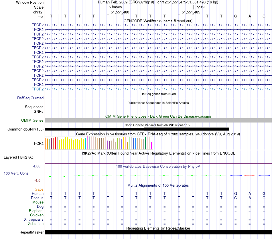Click the -4.5 PhyloP minimum value
The height and width of the screenshot is (239, 272).
(x=37, y=181)
